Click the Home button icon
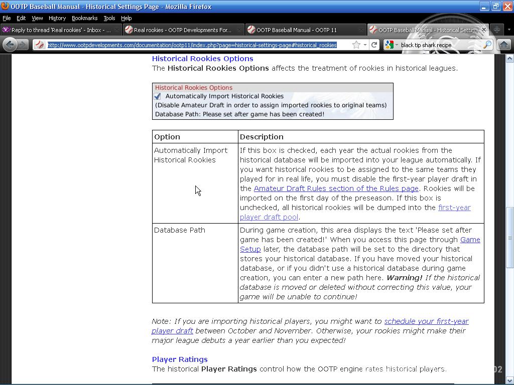This screenshot has width=514, height=385. [x=503, y=45]
